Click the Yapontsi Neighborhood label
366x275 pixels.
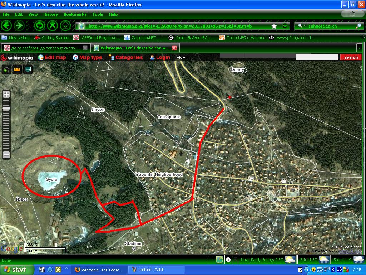pyautogui.click(x=159, y=174)
